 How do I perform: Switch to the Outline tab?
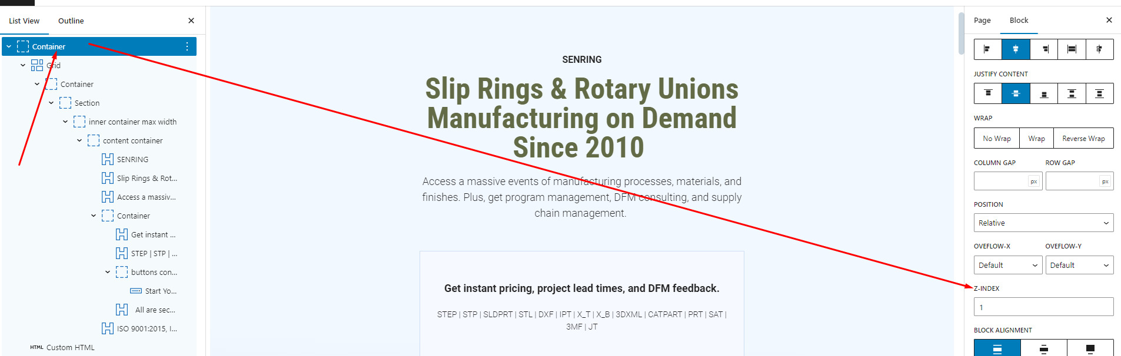pos(71,21)
